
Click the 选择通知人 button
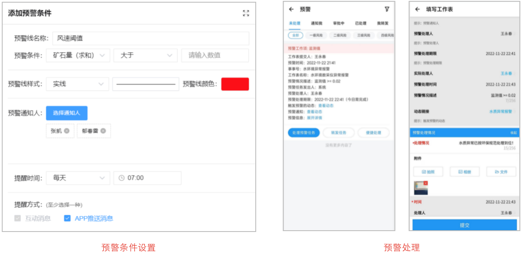click(x=66, y=113)
